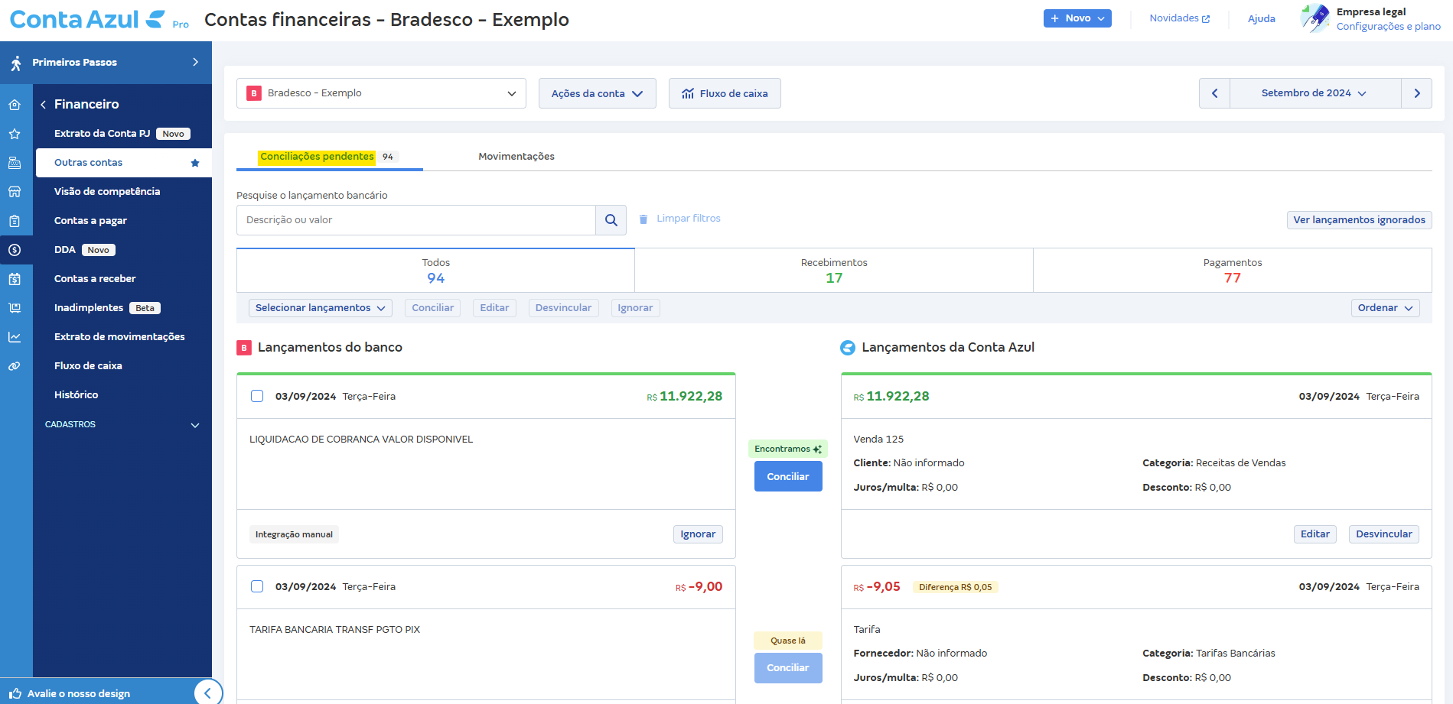
Task: Click Conciliar for the Tarifa entry
Action: pyautogui.click(x=788, y=668)
